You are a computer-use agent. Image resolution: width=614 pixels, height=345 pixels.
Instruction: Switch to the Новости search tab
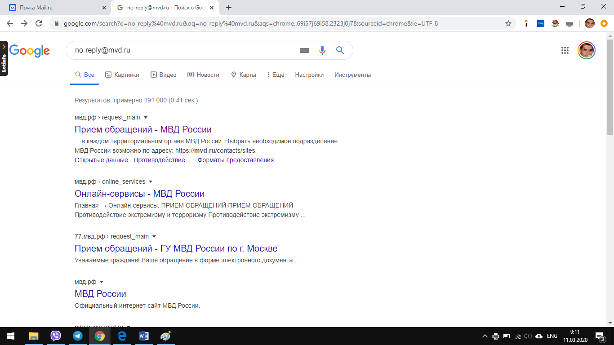tap(203, 75)
